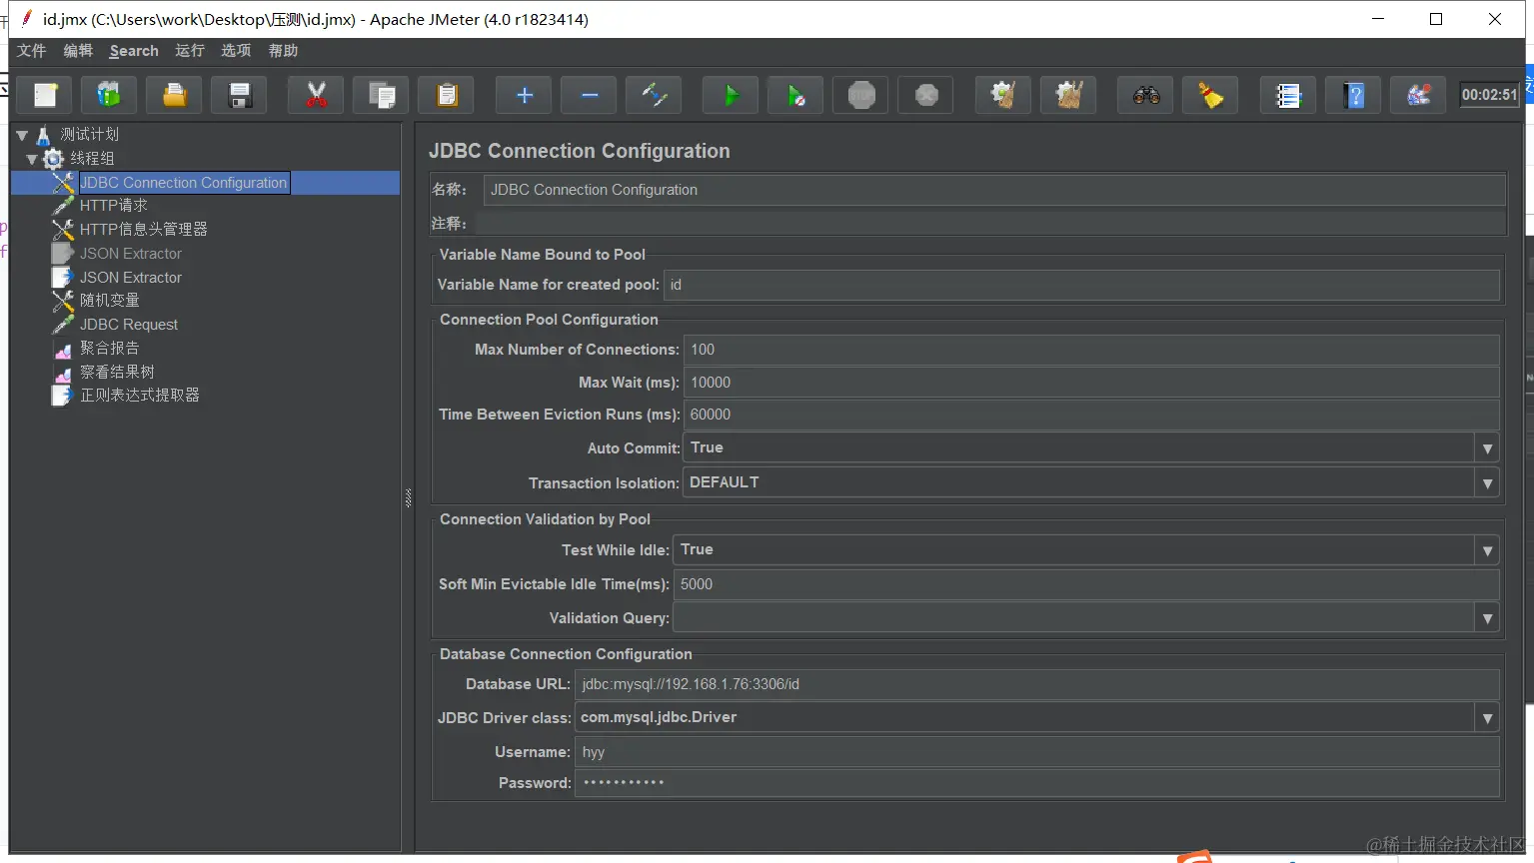Click the Username field containing hyy

pyautogui.click(x=1037, y=752)
